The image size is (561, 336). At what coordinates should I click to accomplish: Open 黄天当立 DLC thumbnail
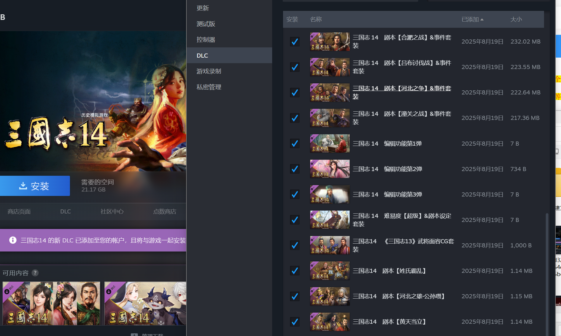tap(330, 322)
